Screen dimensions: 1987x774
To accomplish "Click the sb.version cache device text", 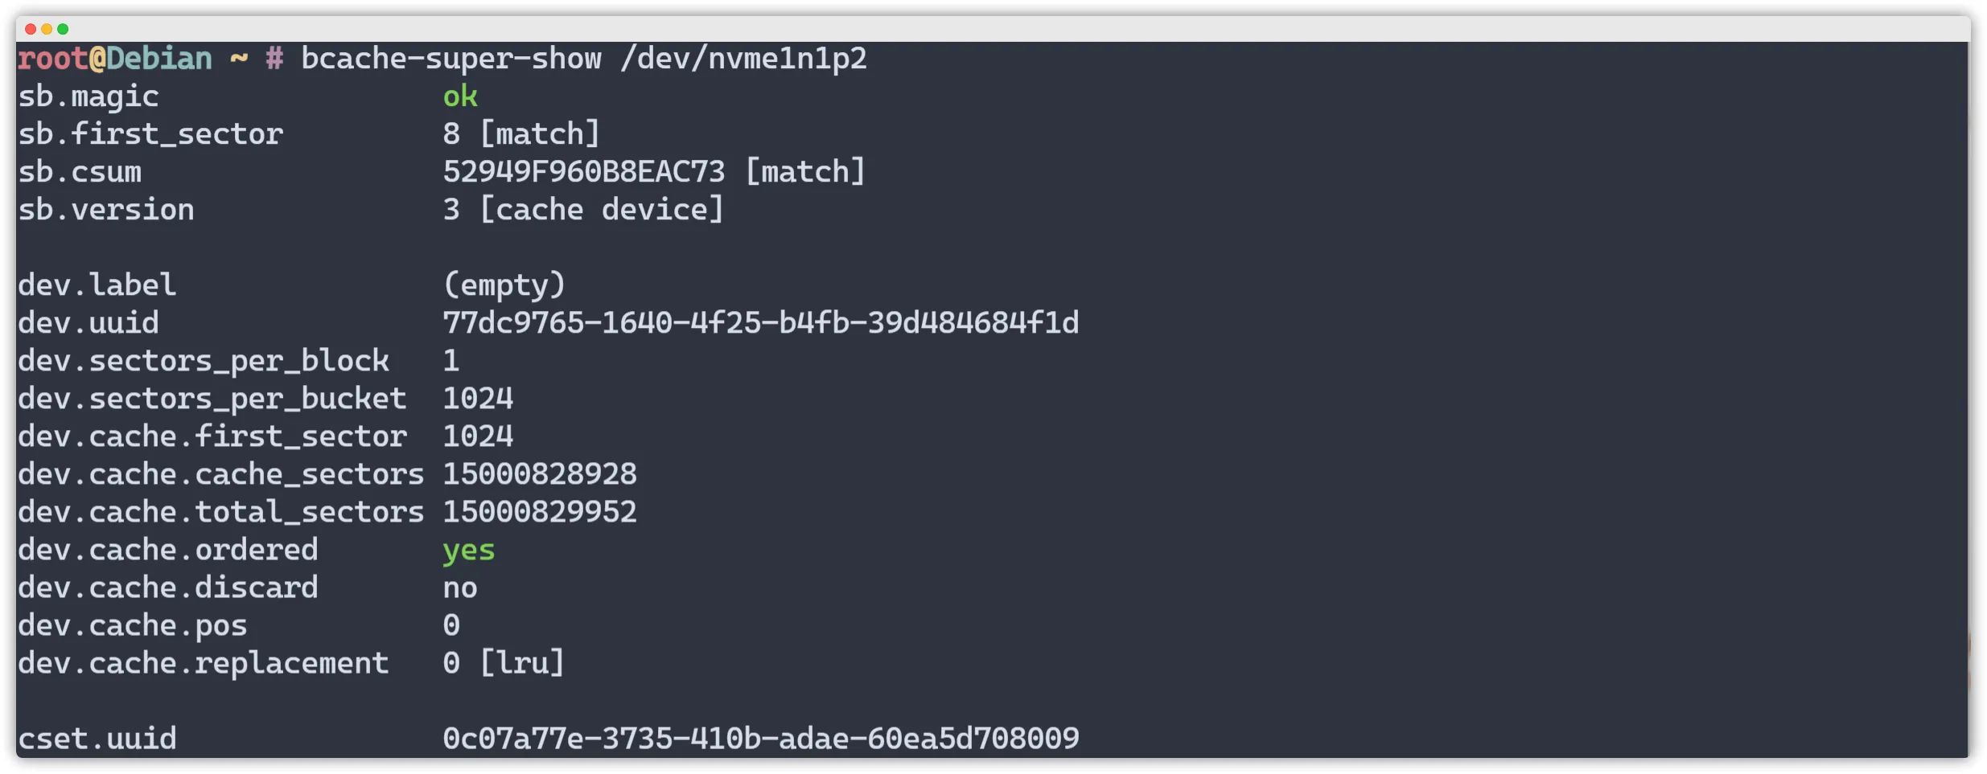I will [x=602, y=210].
